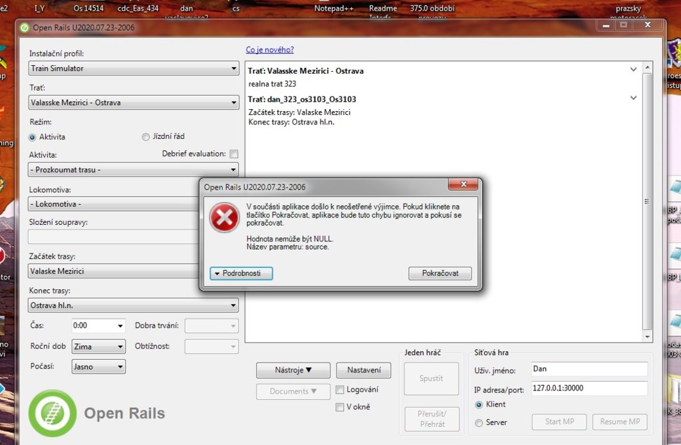Click the Open Rails title bar icon
Viewport: 681px width, 445px height.
[25, 28]
